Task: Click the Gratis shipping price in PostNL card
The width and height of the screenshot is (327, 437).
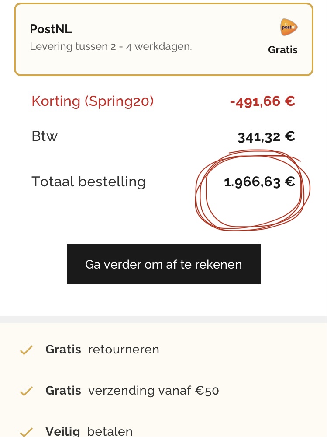Action: click(x=282, y=50)
